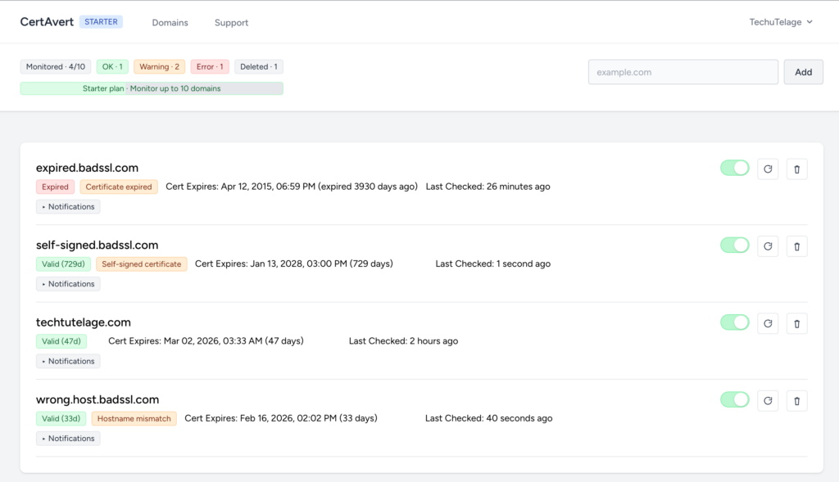Refresh the expired.badssl.com certificate check
Screen dimensions: 839x482
768,169
